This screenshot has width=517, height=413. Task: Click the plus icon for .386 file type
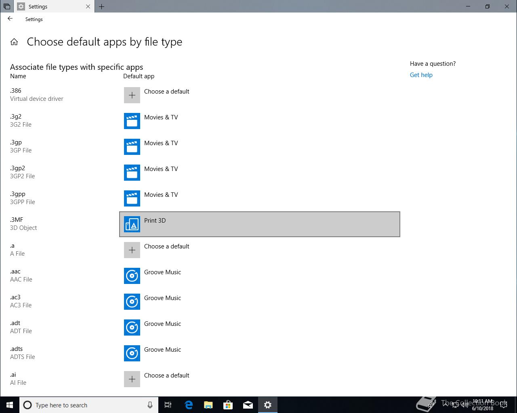point(132,95)
